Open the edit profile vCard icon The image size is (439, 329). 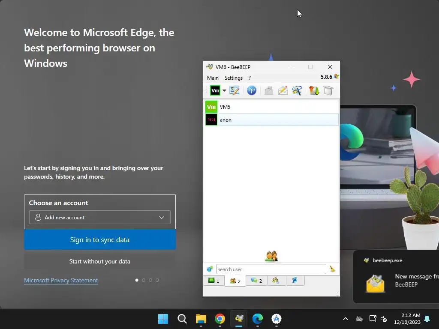235,90
